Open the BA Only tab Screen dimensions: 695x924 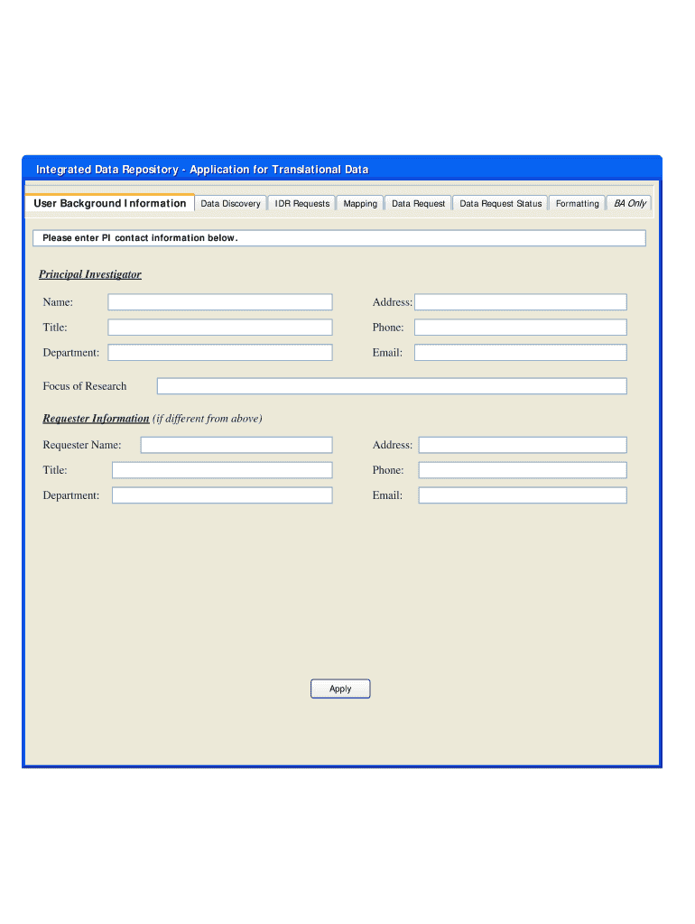[630, 204]
